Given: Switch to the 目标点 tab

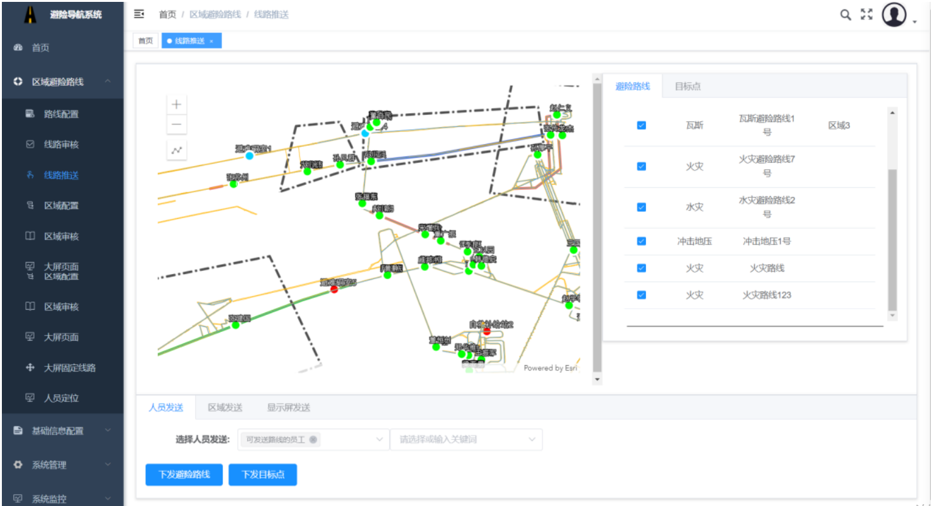Looking at the screenshot, I should coord(688,86).
